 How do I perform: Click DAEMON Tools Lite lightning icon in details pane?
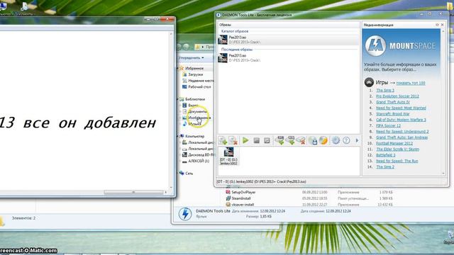click(185, 214)
